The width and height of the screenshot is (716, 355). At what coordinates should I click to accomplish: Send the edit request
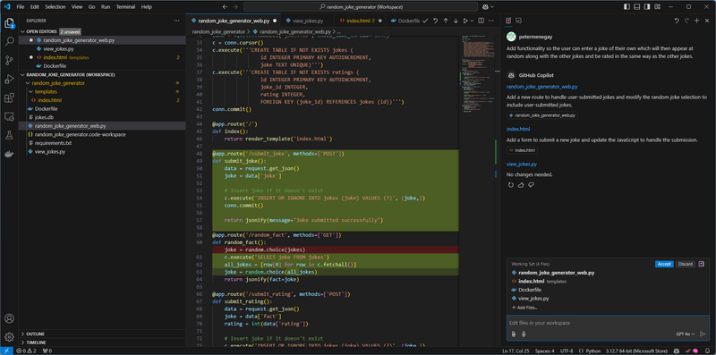pyautogui.click(x=703, y=334)
